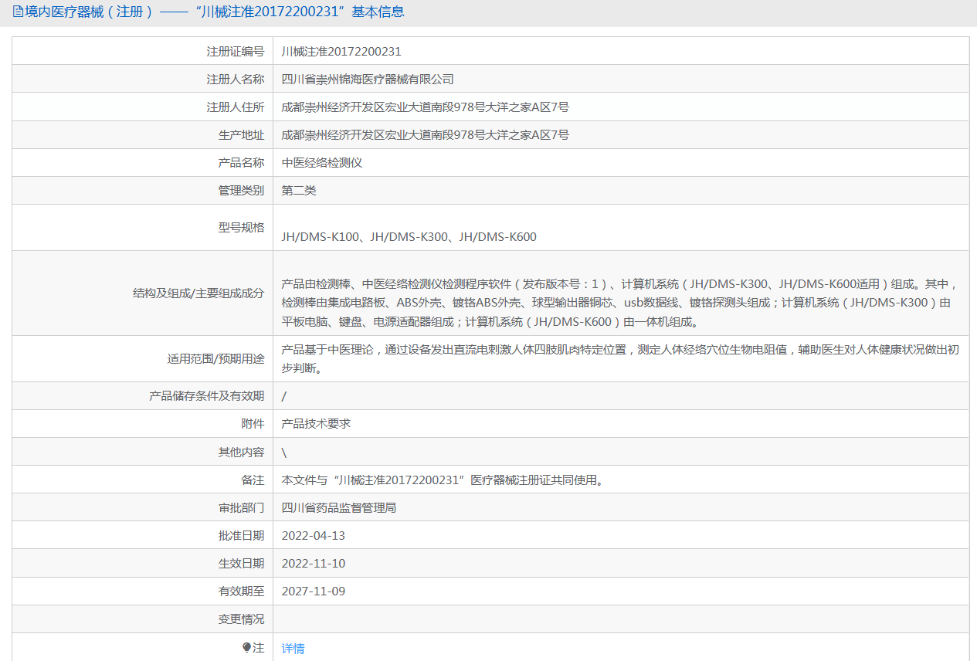This screenshot has height=661, width=977.
Task: Select the backslash value in 其他内容 row
Action: [x=284, y=452]
